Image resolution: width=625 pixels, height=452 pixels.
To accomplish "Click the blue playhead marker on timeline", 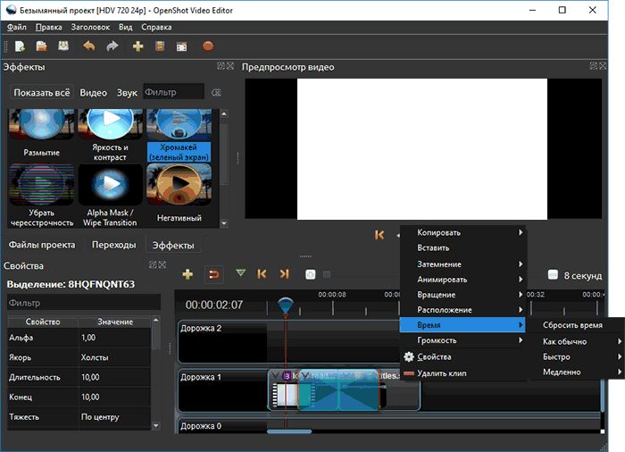I will (x=286, y=306).
